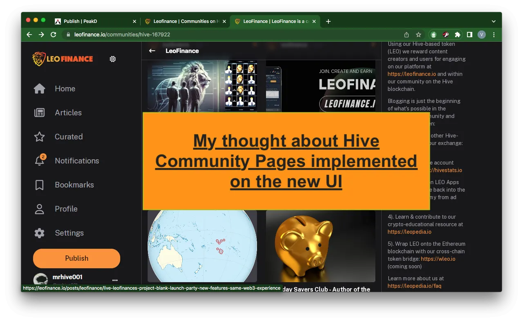Click the green extension icon in toolbar

tap(434, 35)
